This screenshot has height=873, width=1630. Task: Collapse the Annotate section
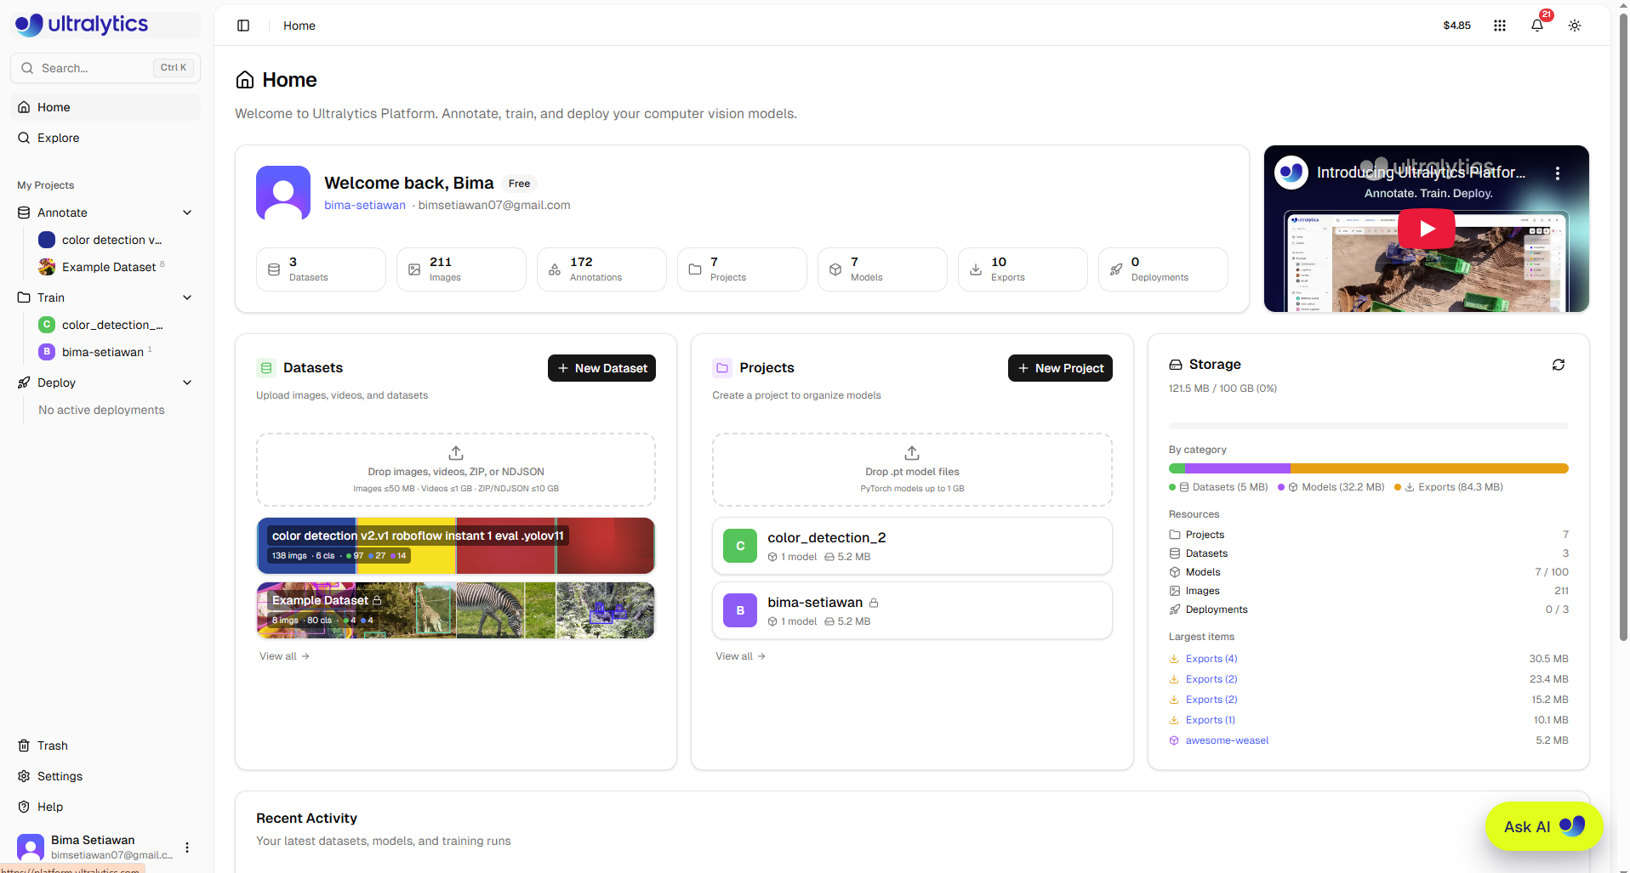point(187,213)
